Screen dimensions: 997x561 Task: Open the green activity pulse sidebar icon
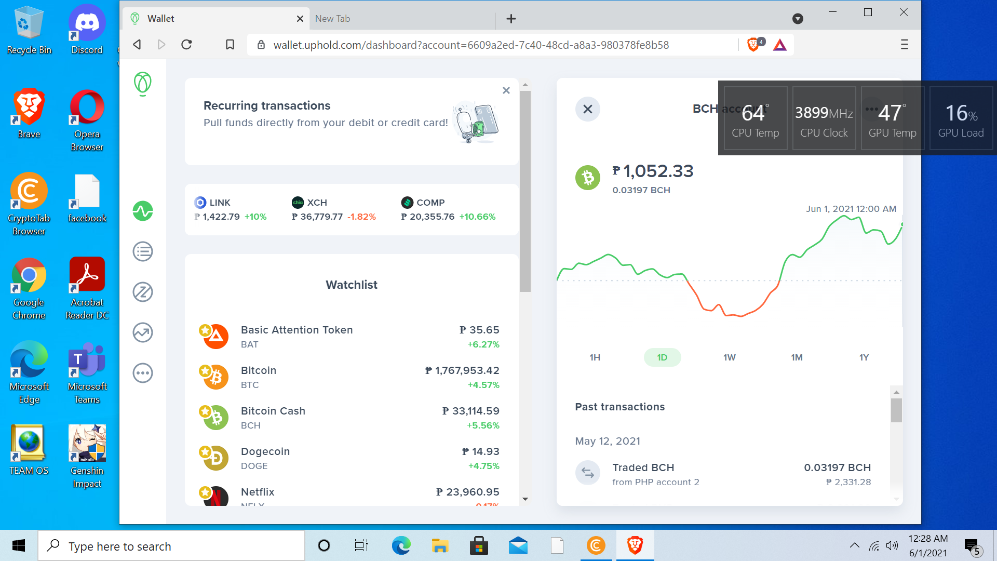click(143, 211)
